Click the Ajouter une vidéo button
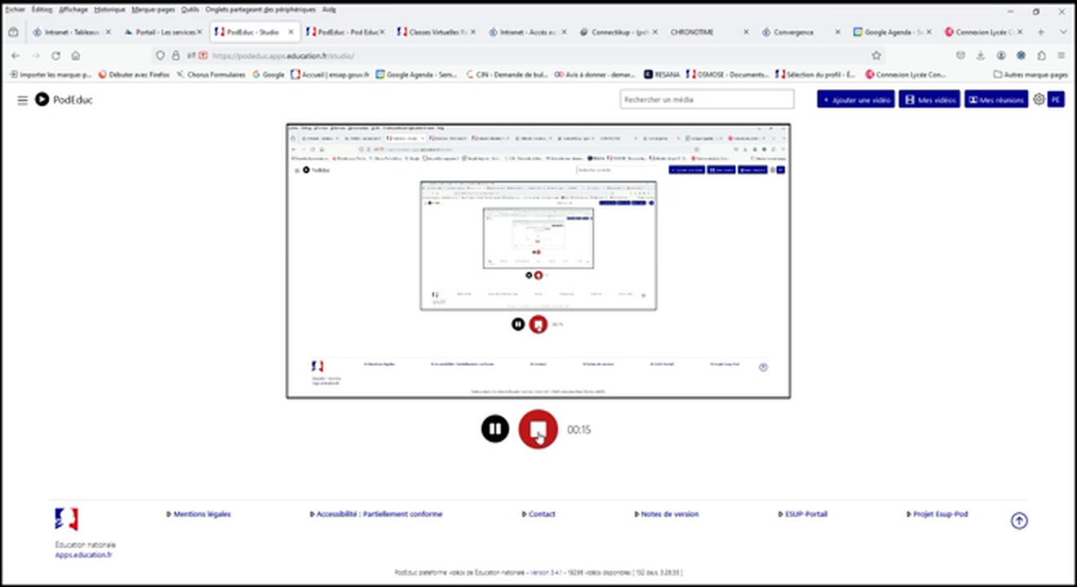 (854, 99)
